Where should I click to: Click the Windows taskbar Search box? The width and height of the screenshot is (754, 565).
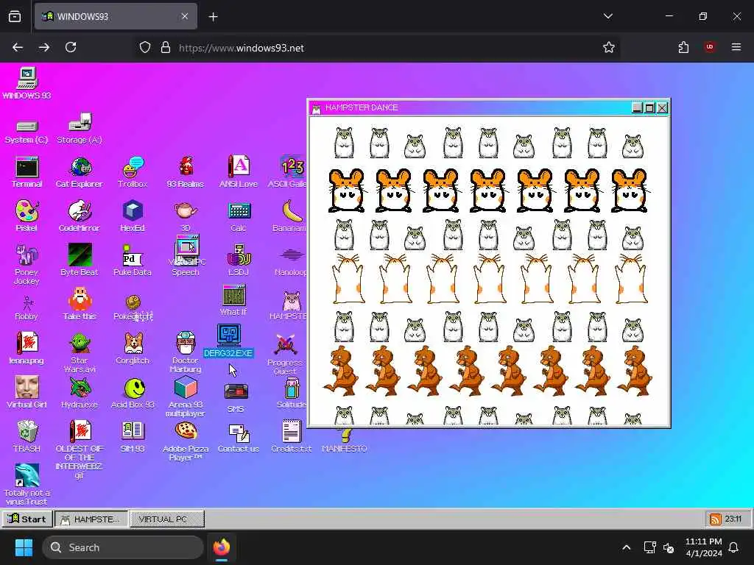point(123,547)
